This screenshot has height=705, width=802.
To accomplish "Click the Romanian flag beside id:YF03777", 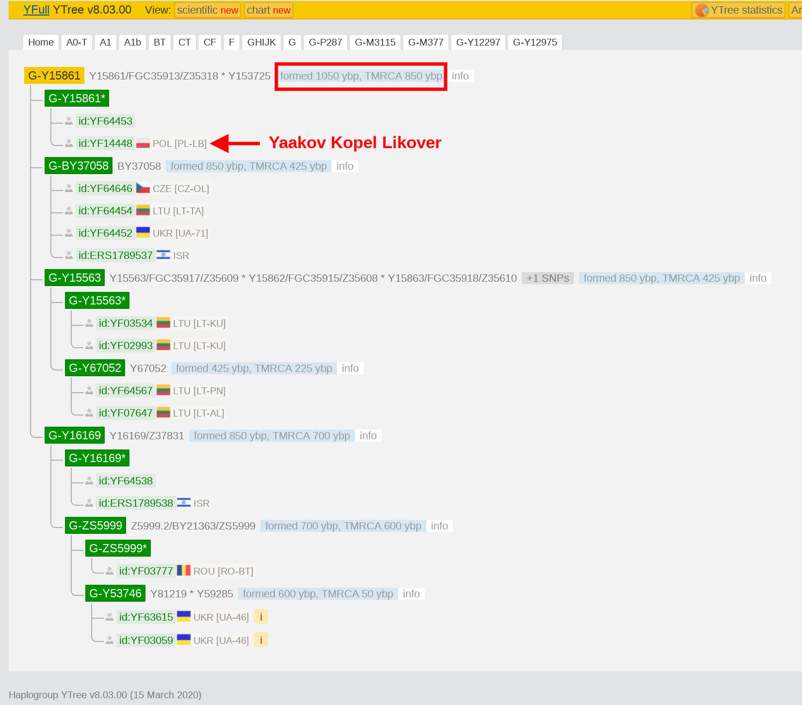I will [184, 571].
